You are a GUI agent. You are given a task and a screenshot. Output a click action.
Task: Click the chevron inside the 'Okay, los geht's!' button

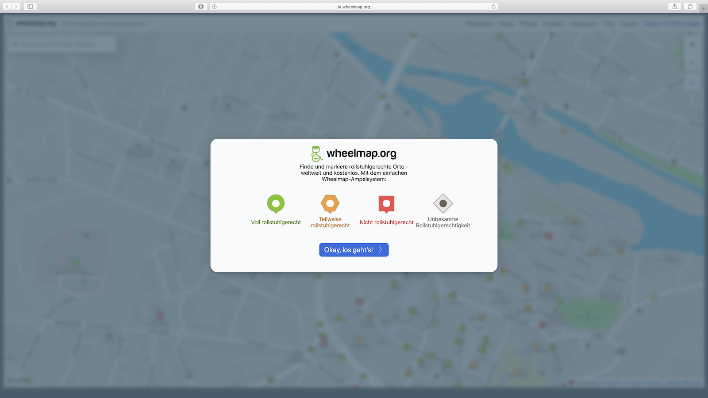[380, 250]
